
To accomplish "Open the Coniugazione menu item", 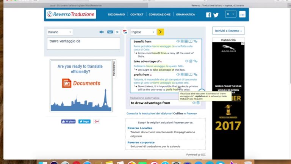I will [x=160, y=14].
